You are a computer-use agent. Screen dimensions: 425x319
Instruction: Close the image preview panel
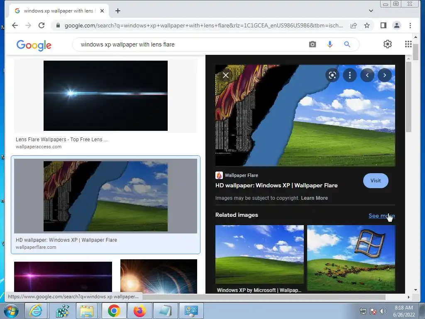pos(226,75)
